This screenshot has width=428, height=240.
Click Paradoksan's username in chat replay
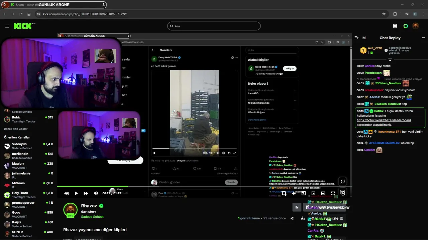point(373,73)
